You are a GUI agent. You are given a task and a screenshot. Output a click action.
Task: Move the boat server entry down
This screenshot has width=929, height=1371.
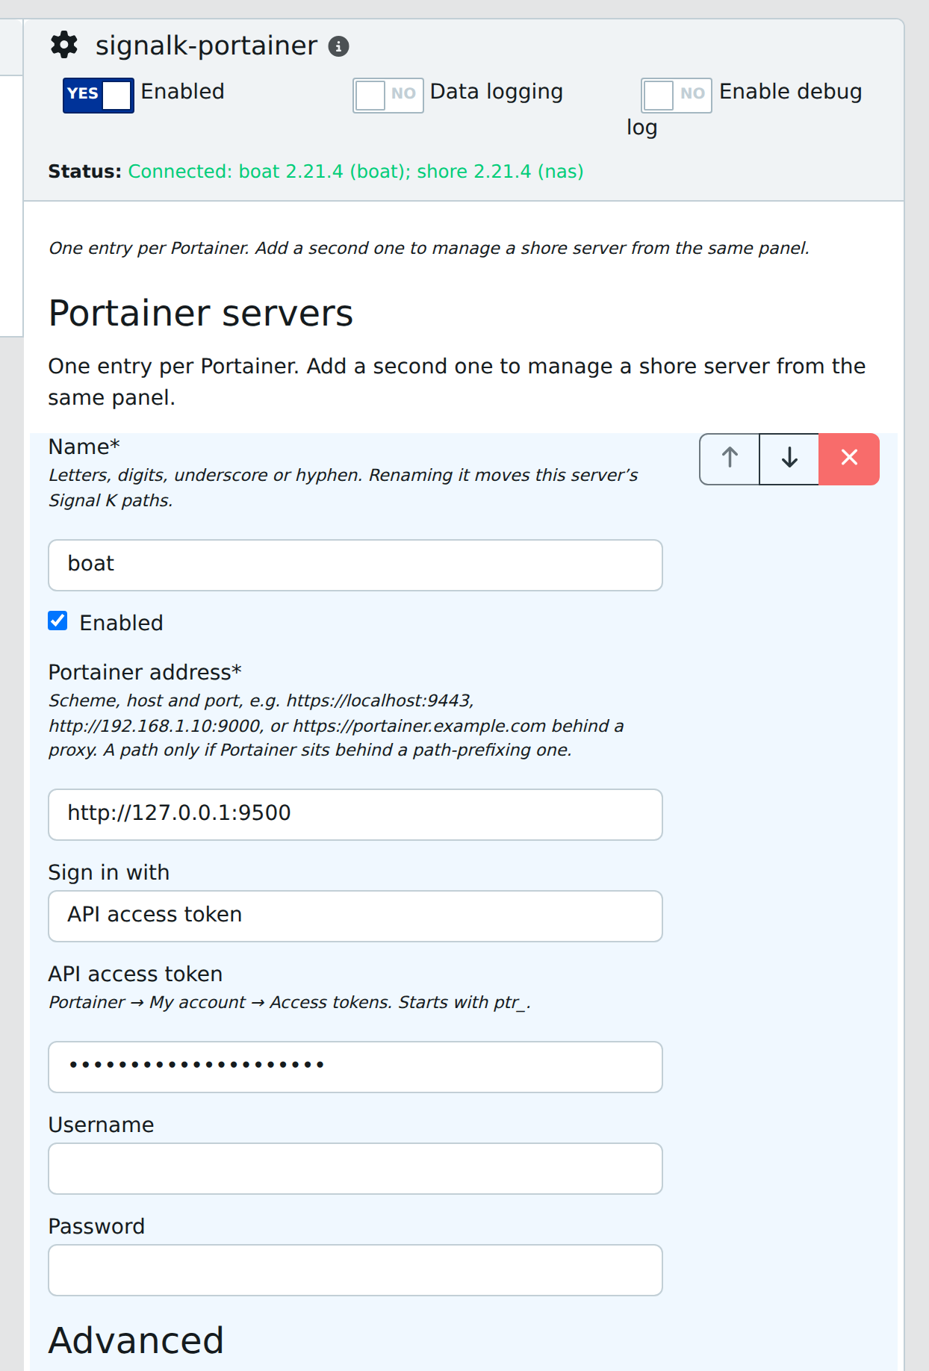click(x=789, y=458)
